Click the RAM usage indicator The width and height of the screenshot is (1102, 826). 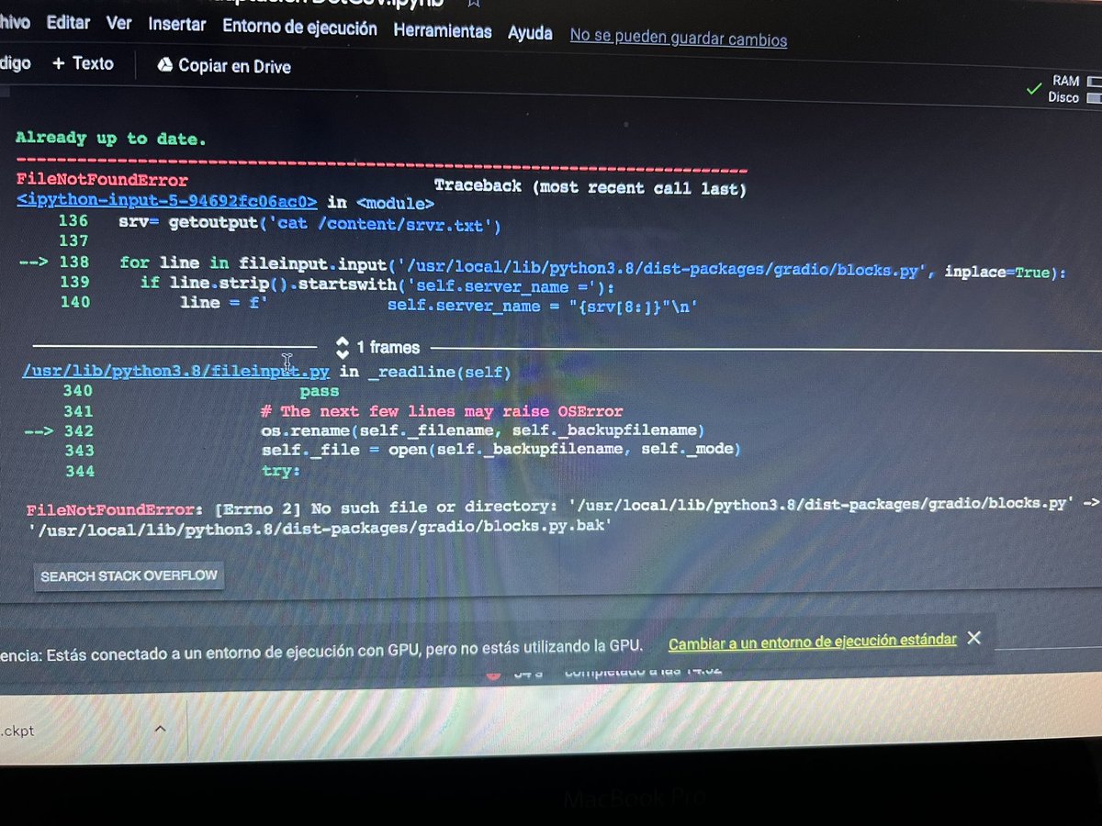pos(1075,82)
